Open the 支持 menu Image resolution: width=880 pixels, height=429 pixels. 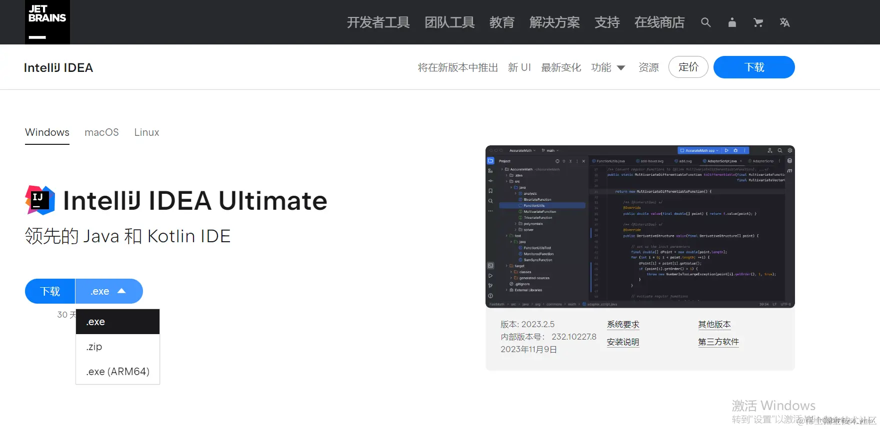[607, 22]
